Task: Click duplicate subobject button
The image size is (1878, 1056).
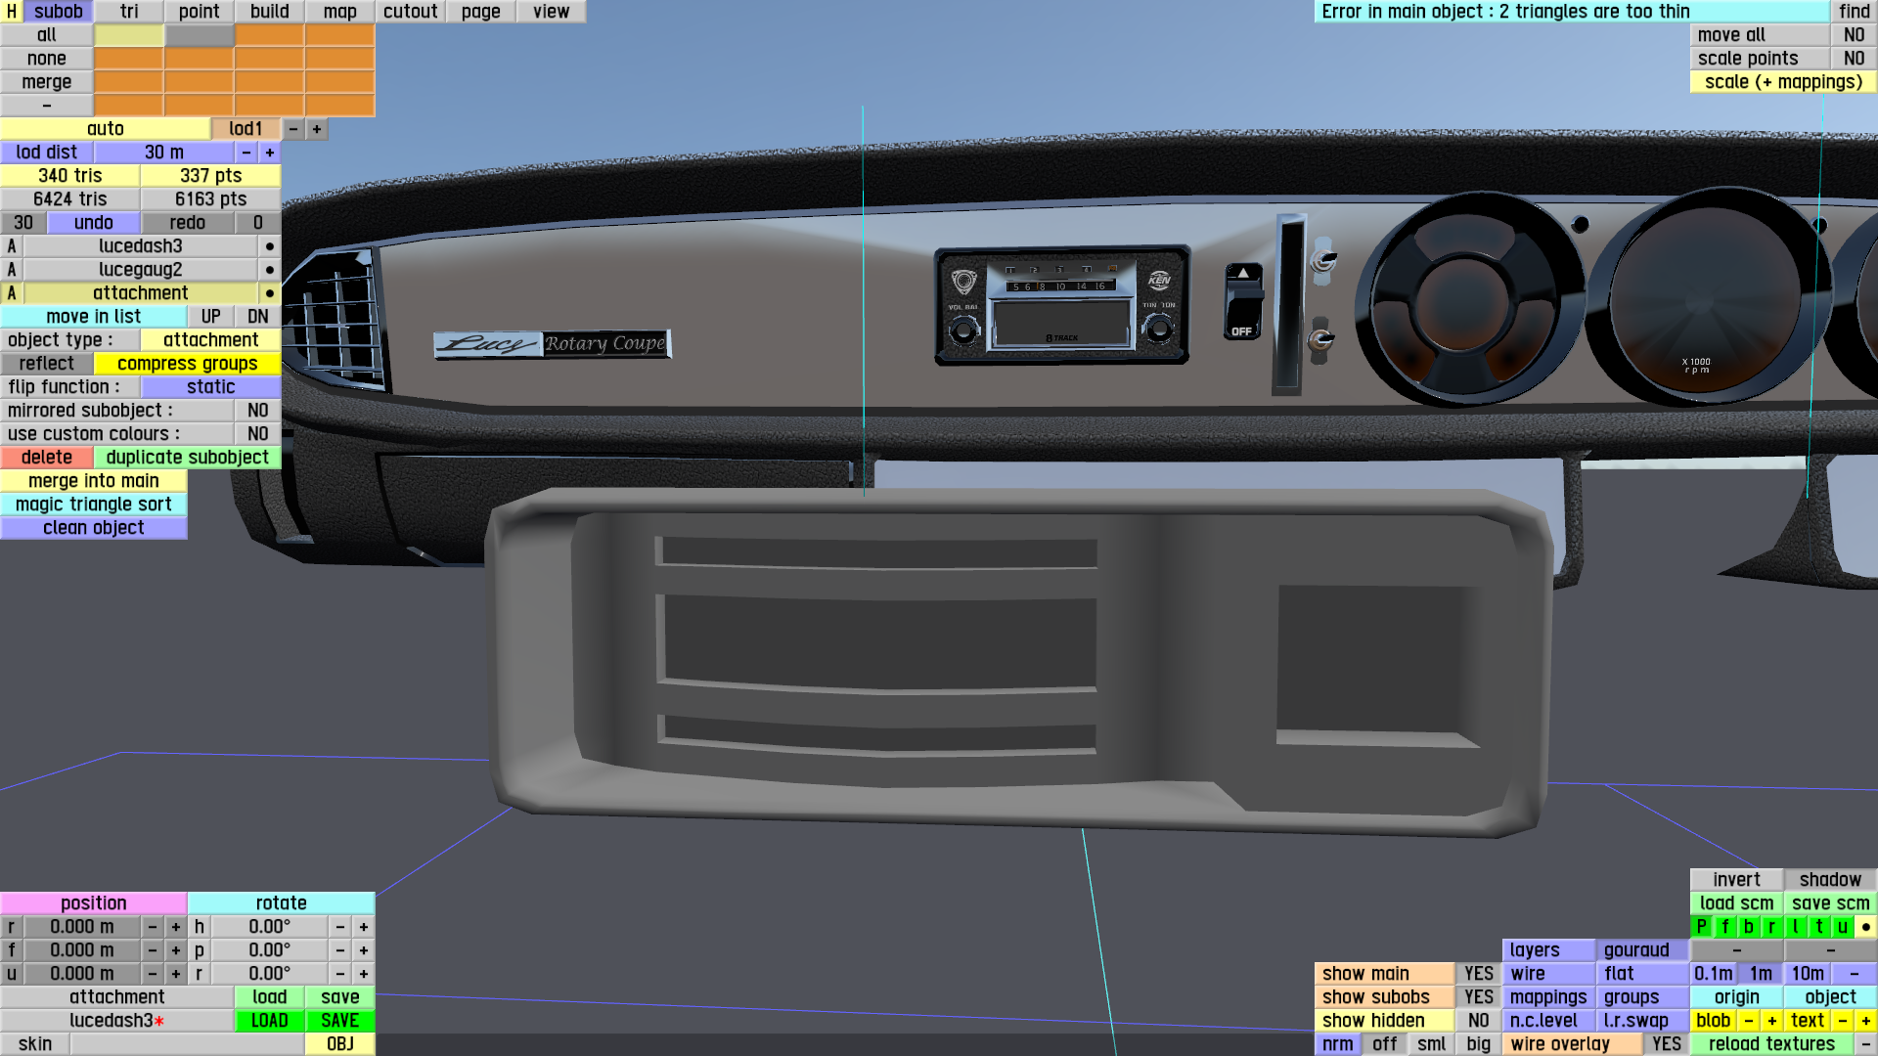Action: (187, 458)
